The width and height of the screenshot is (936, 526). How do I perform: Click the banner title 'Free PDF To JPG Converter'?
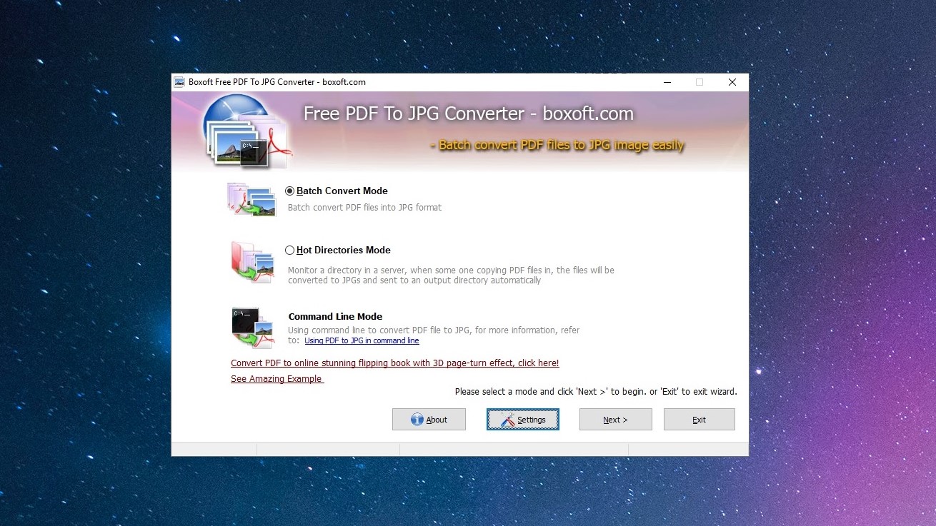469,113
